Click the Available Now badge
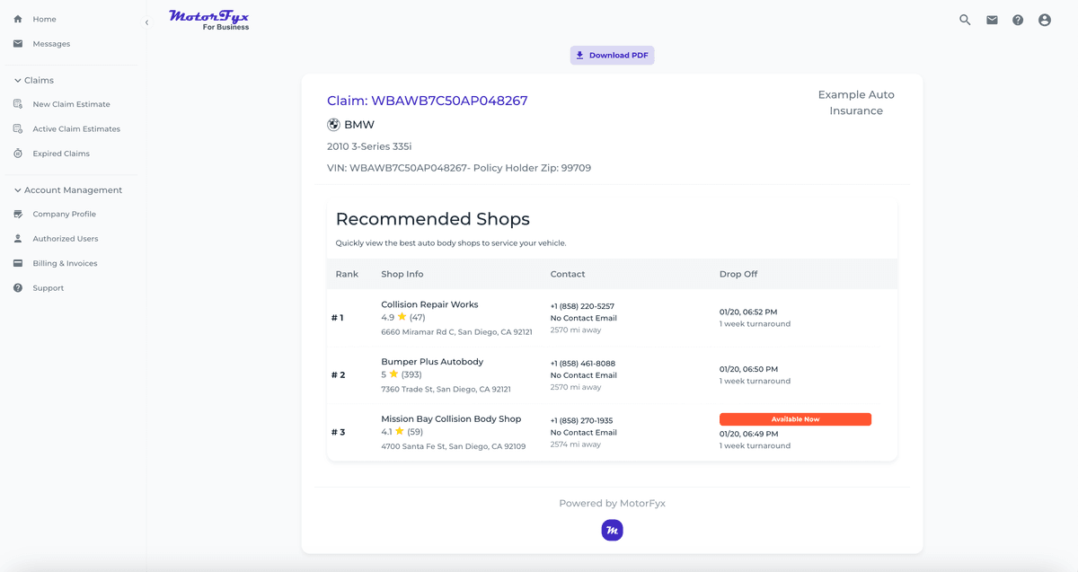The width and height of the screenshot is (1078, 572). (x=795, y=419)
